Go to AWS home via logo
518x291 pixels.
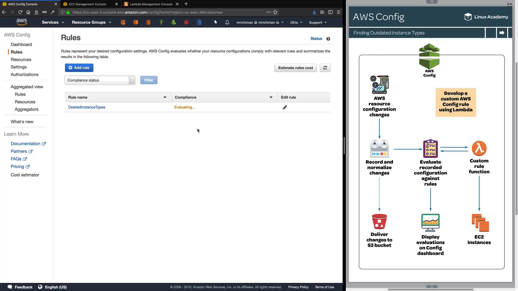(22, 22)
